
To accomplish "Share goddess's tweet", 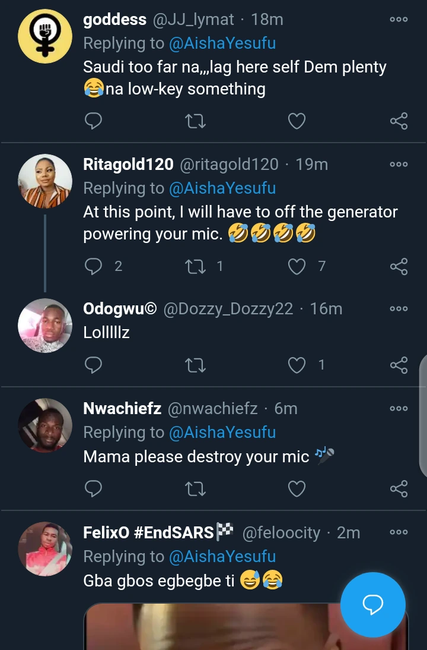I will point(399,121).
